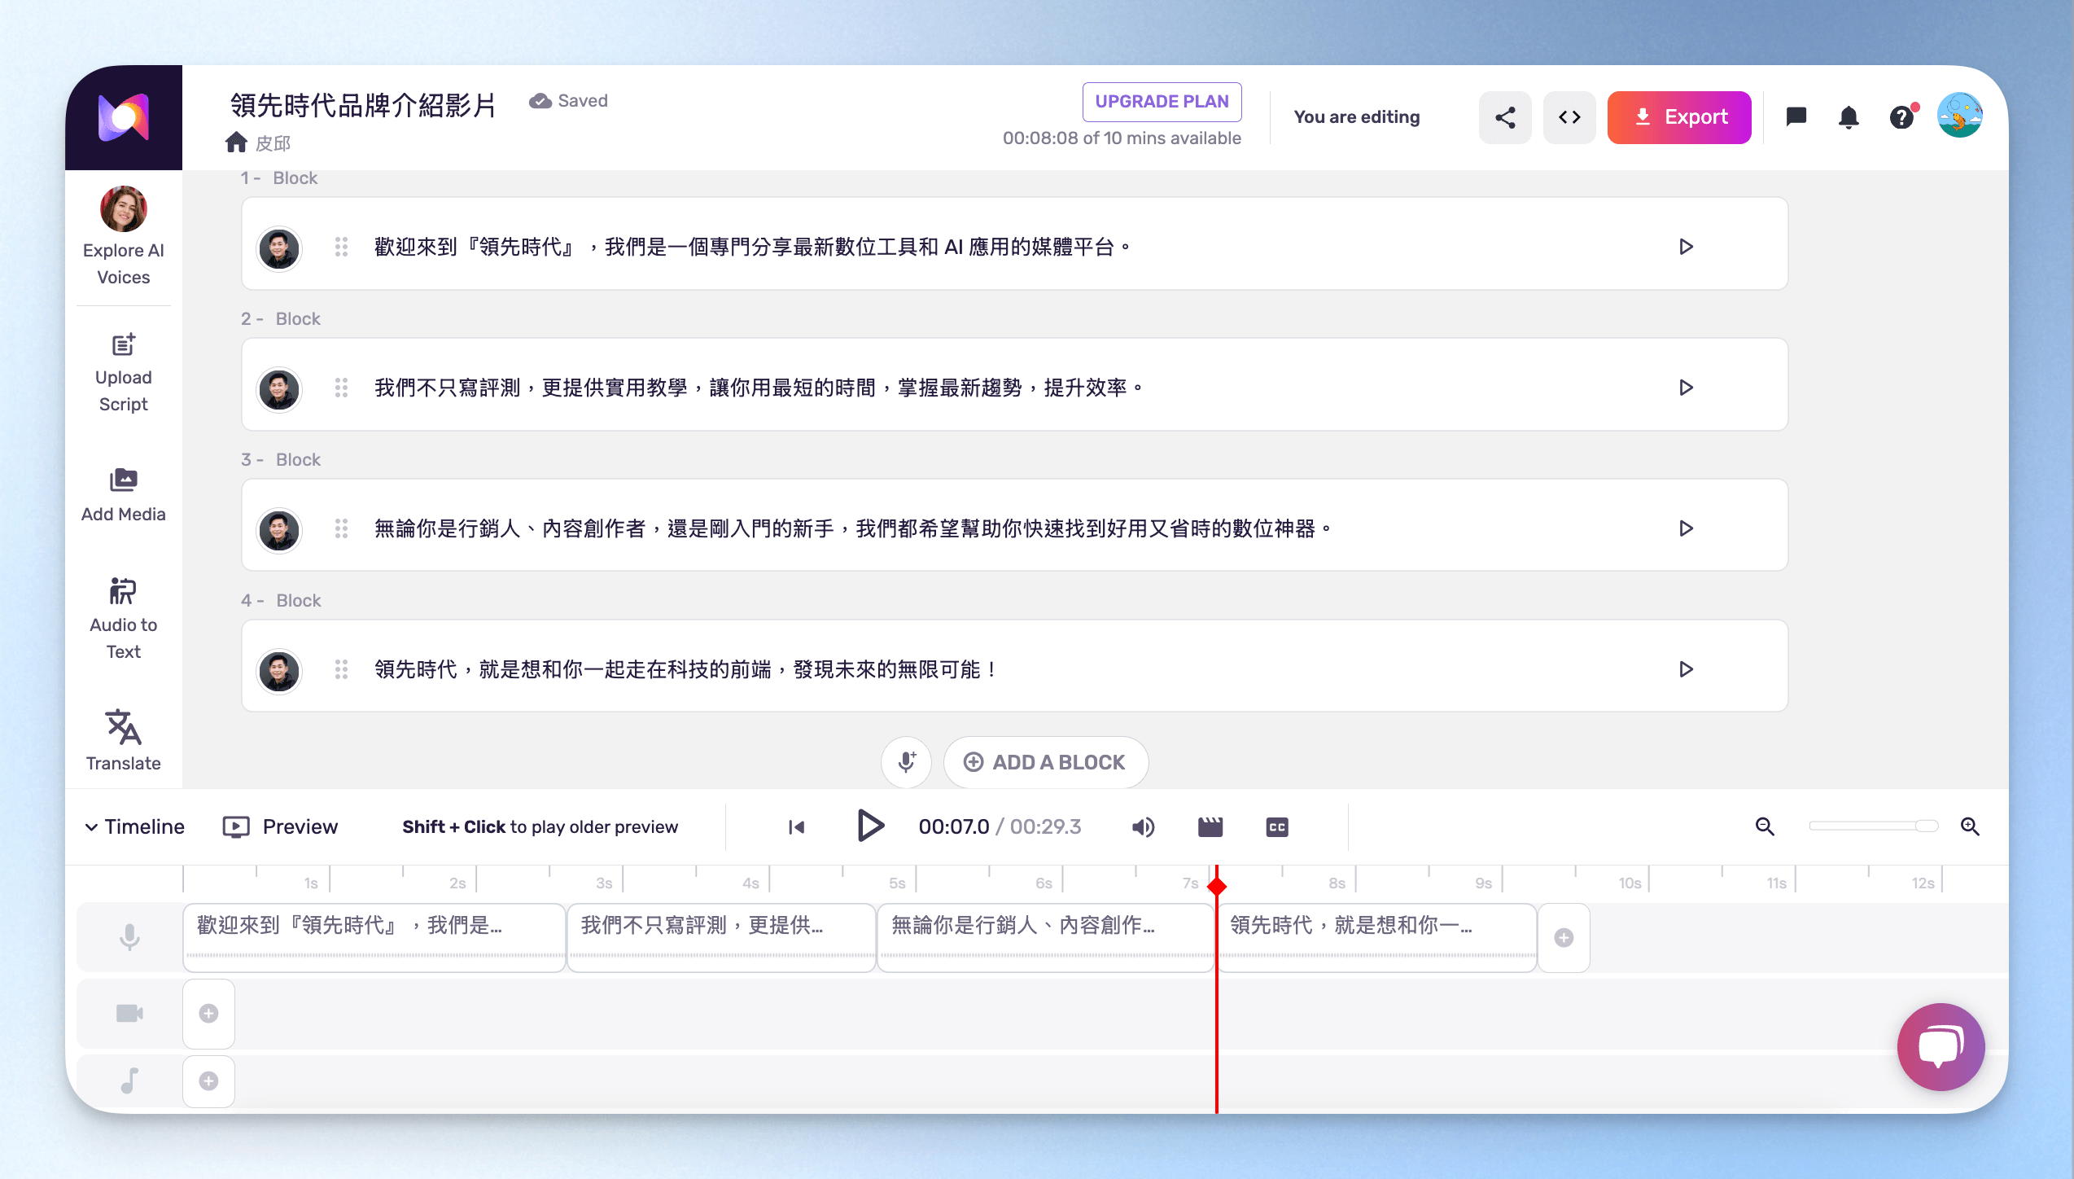Edit project title 領先時代品牌介紹影片
The width and height of the screenshot is (2074, 1179).
pyautogui.click(x=363, y=104)
